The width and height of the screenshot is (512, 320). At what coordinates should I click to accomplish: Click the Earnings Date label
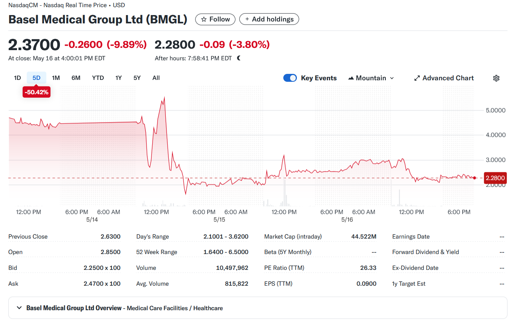pos(411,237)
